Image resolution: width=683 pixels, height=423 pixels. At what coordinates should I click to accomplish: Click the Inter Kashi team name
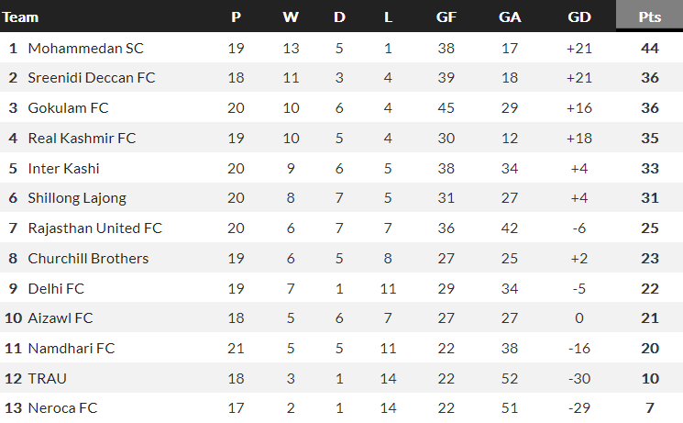point(63,168)
